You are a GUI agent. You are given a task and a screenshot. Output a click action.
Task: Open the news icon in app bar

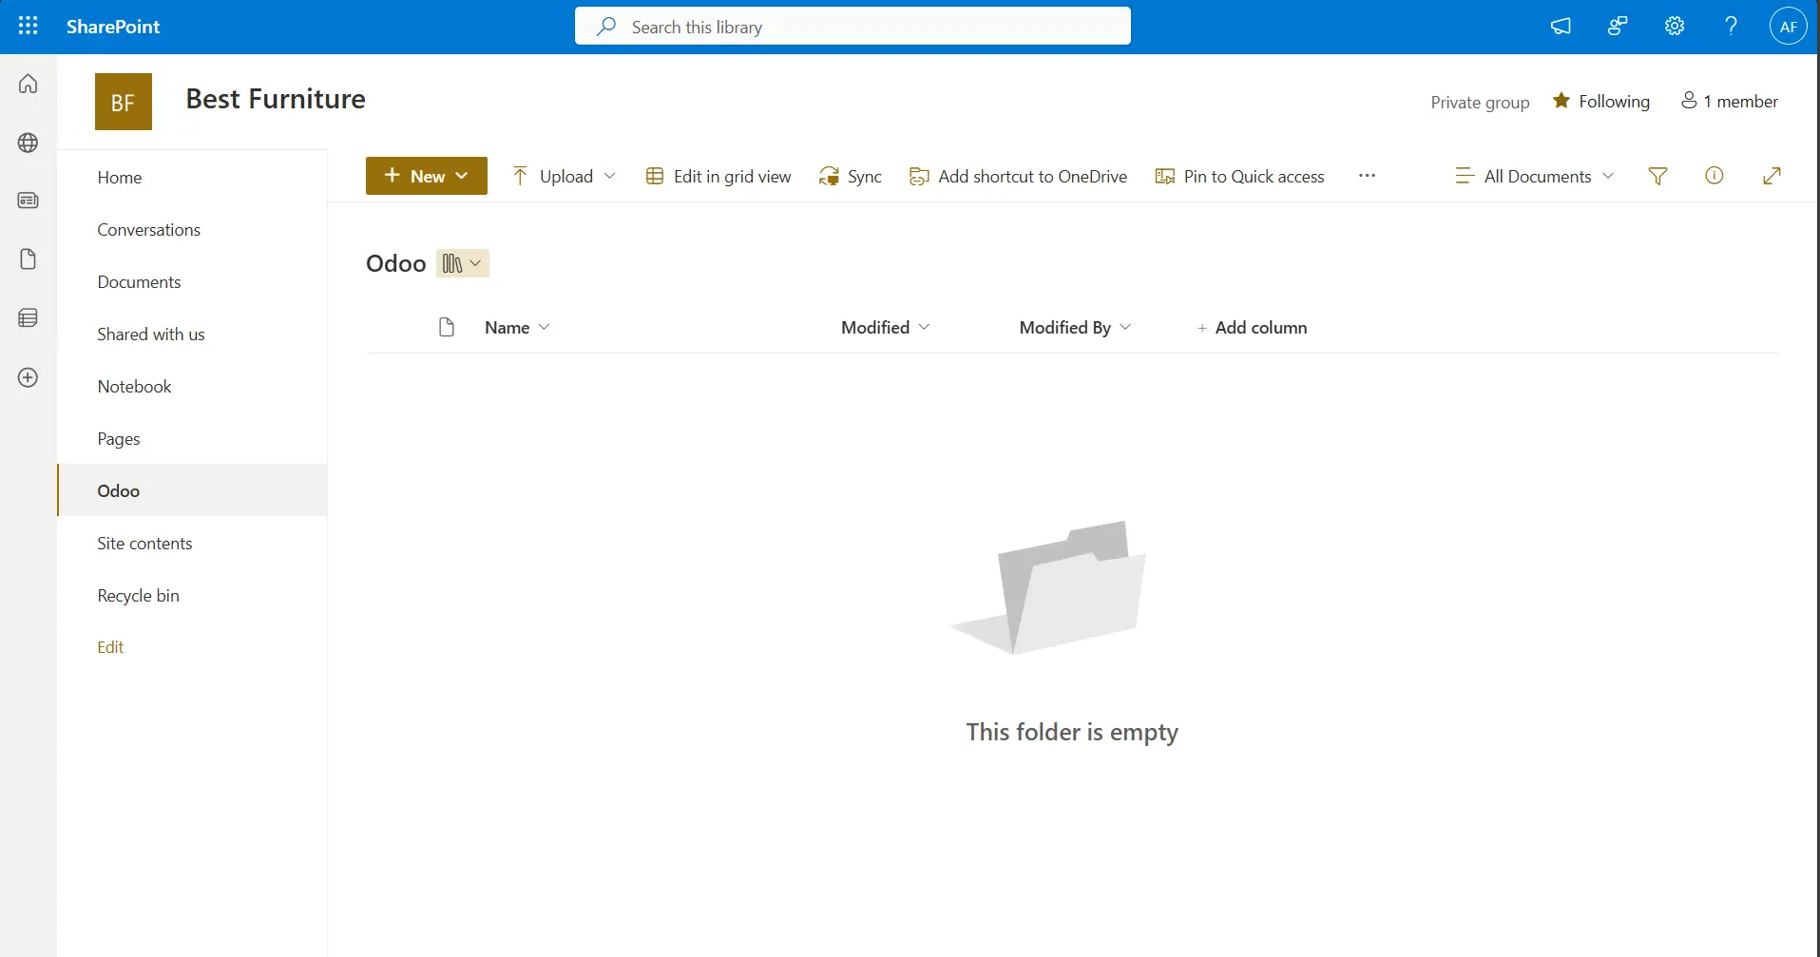pos(29,201)
